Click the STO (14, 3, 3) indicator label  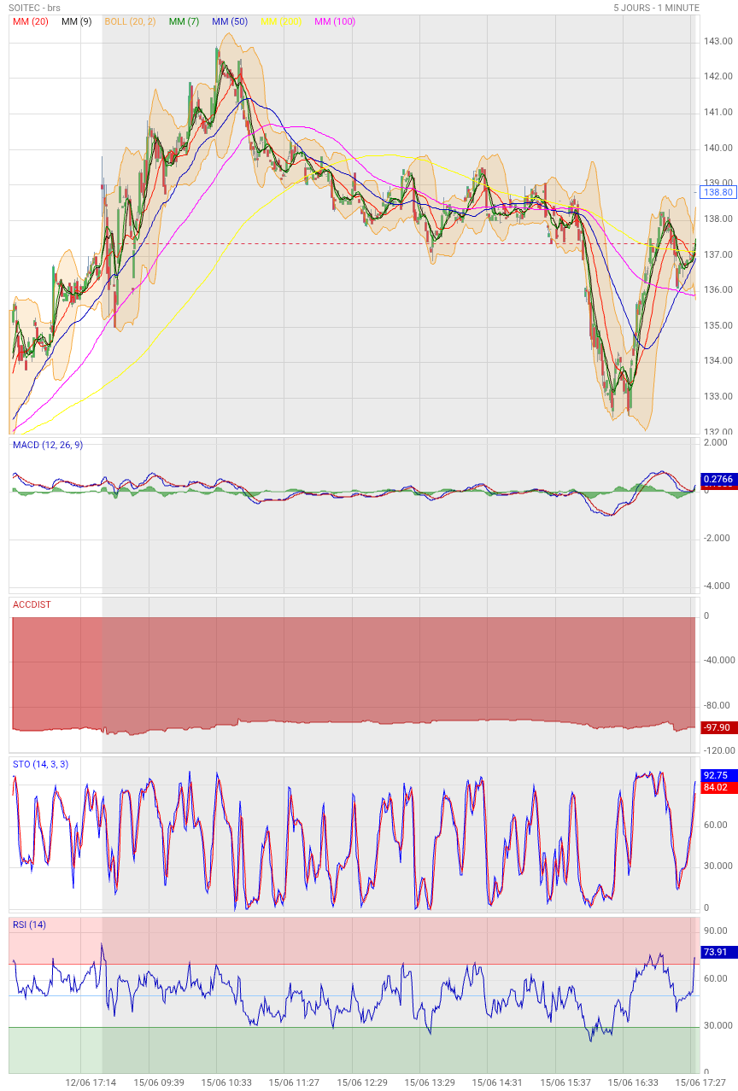40,764
